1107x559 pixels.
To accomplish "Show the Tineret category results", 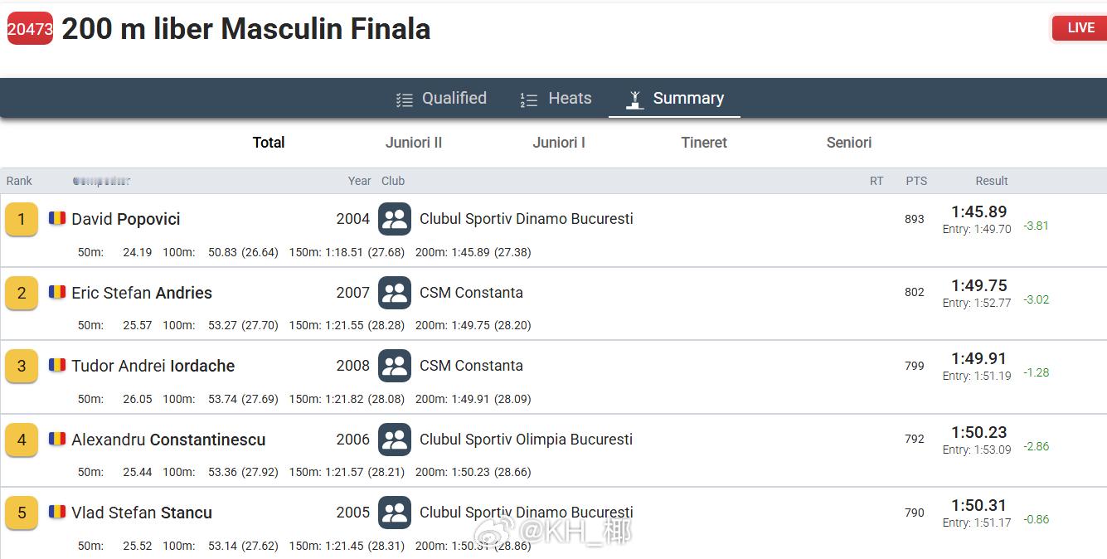I will (704, 143).
